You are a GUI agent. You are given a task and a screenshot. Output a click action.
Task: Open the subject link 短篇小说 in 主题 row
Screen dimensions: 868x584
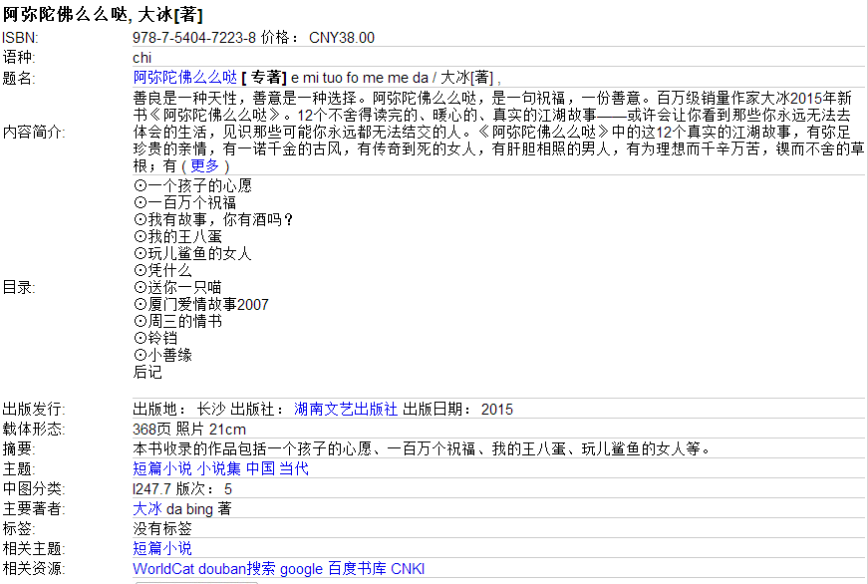[162, 468]
